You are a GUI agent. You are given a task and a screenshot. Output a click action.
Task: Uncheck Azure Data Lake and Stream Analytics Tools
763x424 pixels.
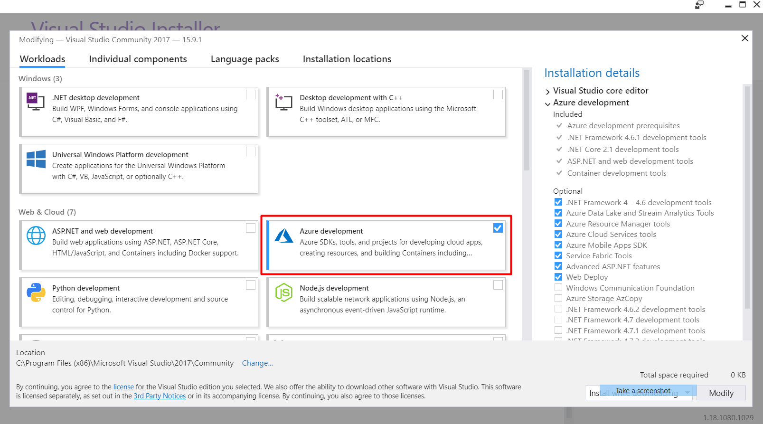pos(558,213)
